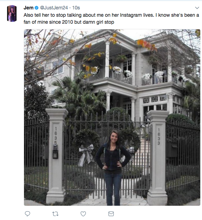Retweet this post using the retweet arrows
Screen dimensions: 202x220
[x=55, y=214]
